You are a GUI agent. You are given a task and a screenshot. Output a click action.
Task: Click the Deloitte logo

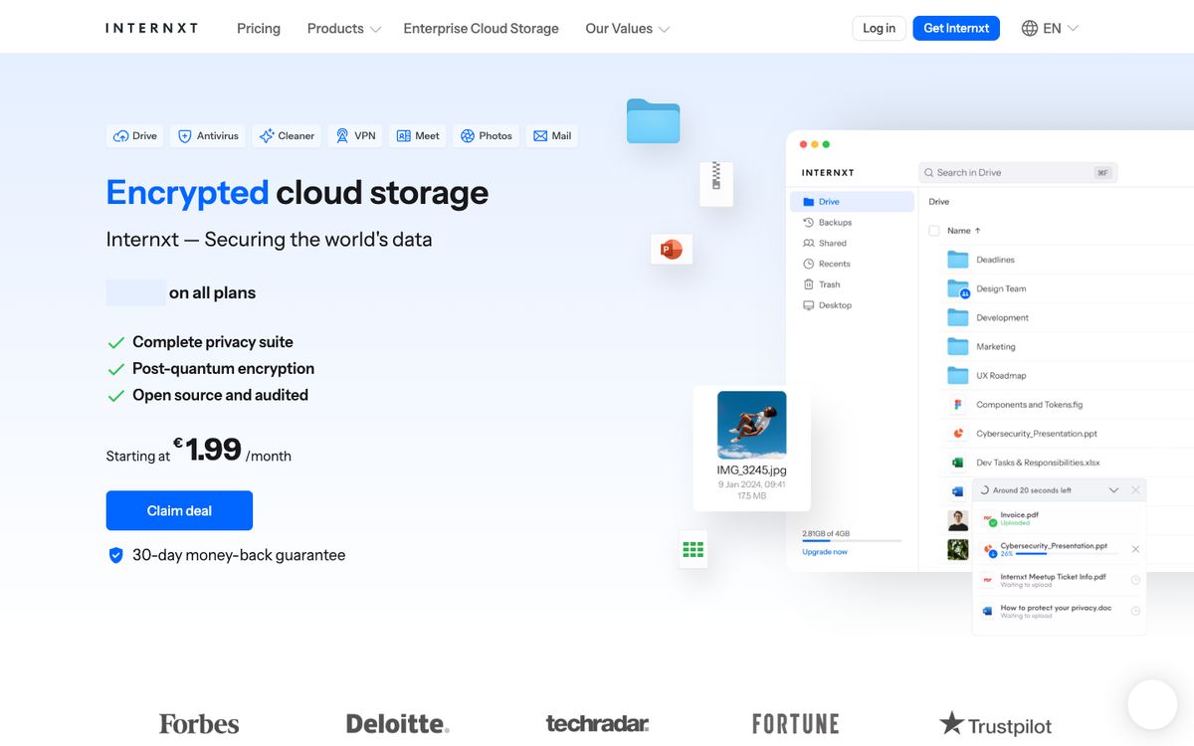tap(398, 724)
